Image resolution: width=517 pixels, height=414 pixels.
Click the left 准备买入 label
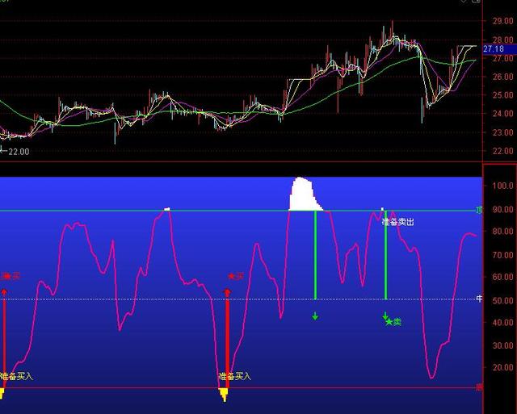click(17, 376)
